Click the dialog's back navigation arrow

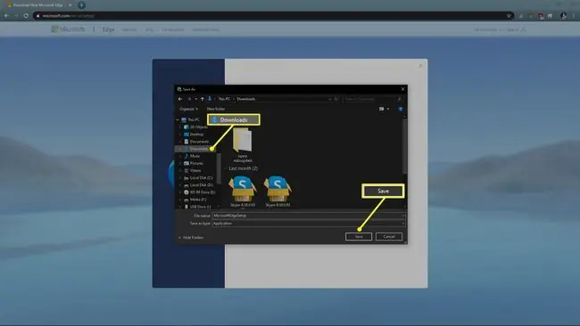coord(180,99)
